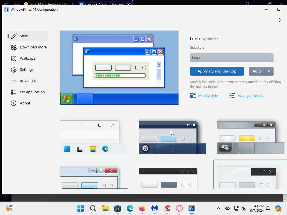287x215 pixels.
Task: Go to the Settings section
Action: click(28, 69)
